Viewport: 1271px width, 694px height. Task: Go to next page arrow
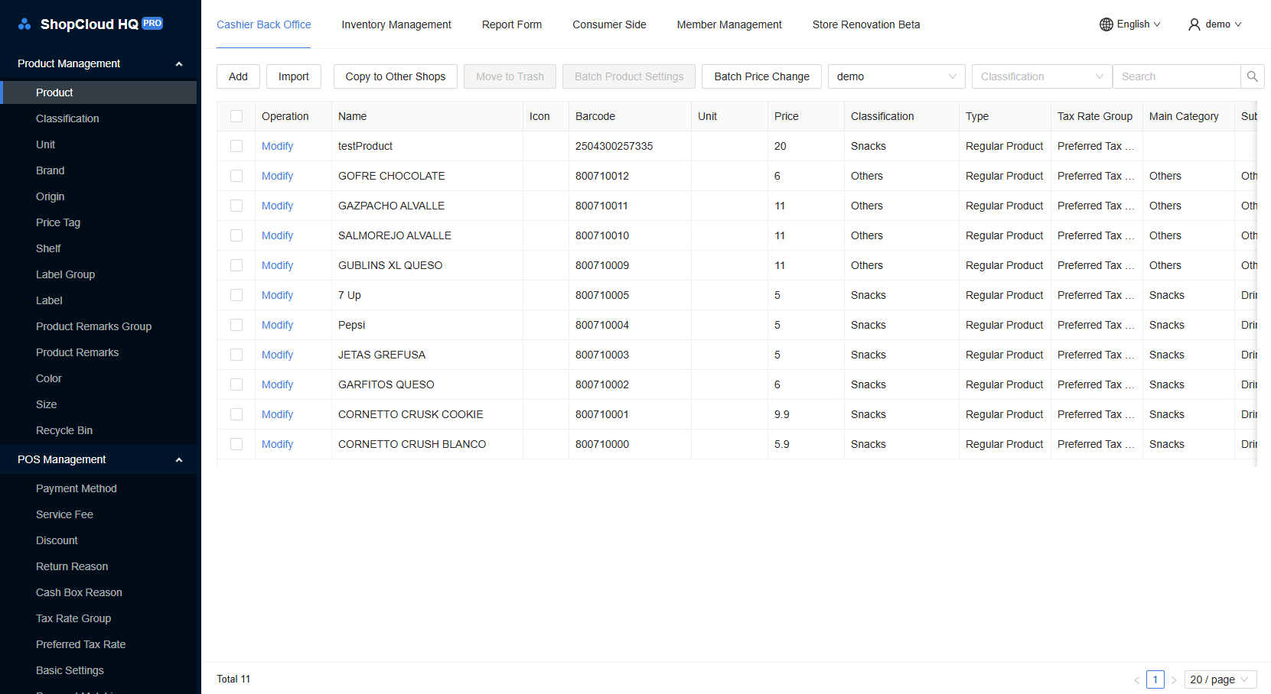click(1174, 679)
